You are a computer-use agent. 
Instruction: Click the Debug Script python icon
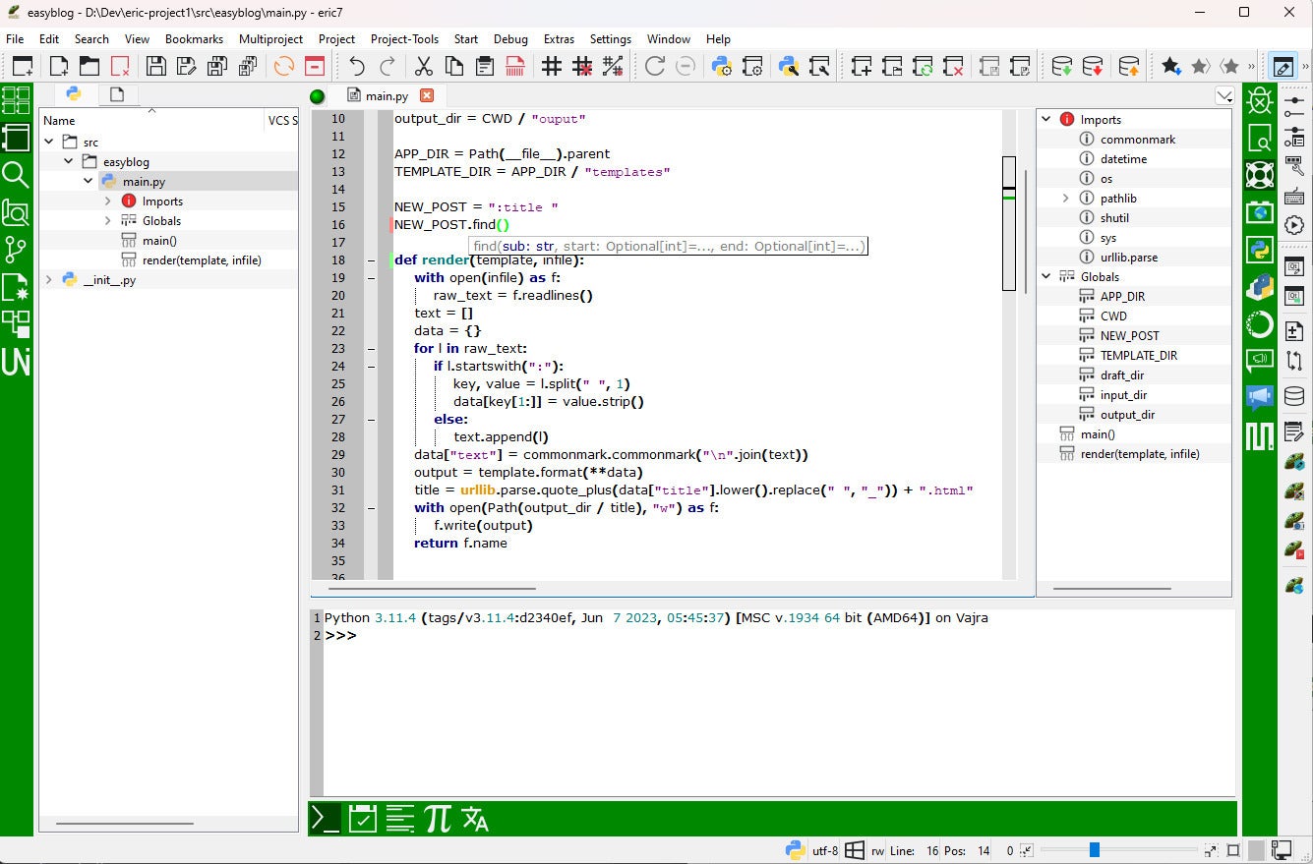coord(788,67)
